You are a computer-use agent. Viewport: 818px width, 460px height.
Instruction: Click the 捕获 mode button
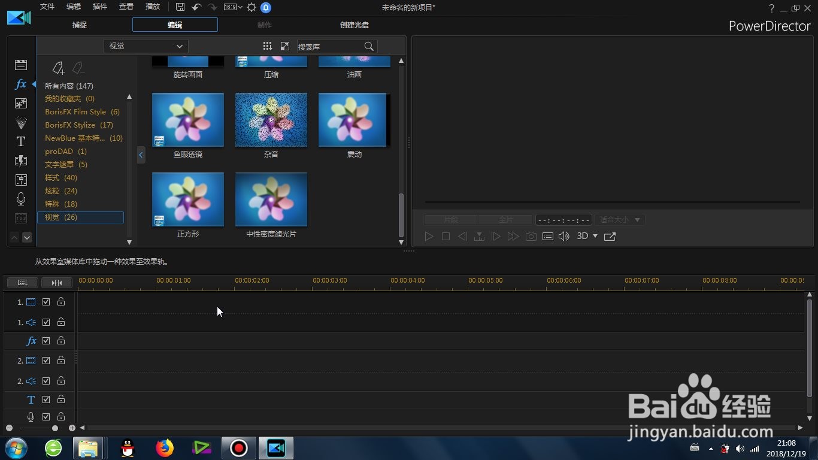[79, 25]
